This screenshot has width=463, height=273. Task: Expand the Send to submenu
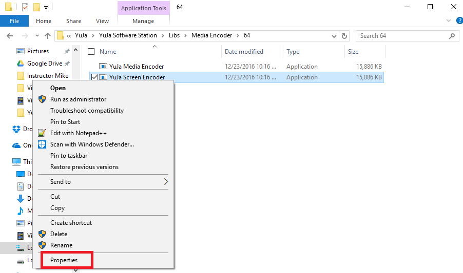point(103,182)
